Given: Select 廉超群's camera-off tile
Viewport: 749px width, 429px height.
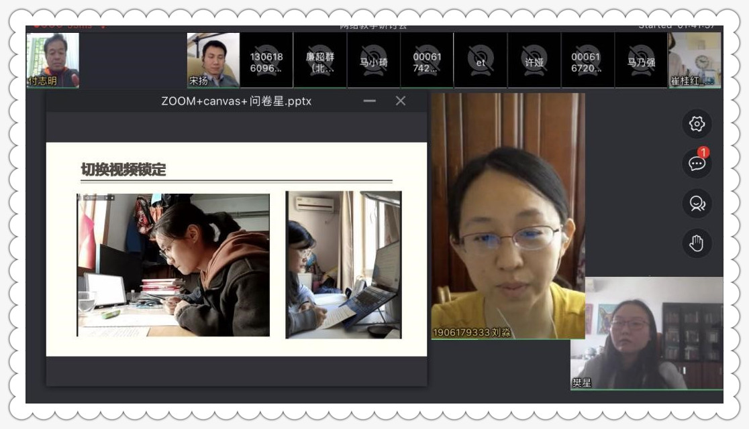Looking at the screenshot, I should (320, 61).
